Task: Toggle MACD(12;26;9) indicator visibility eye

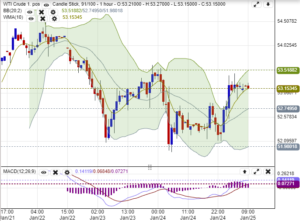Action: (44, 172)
